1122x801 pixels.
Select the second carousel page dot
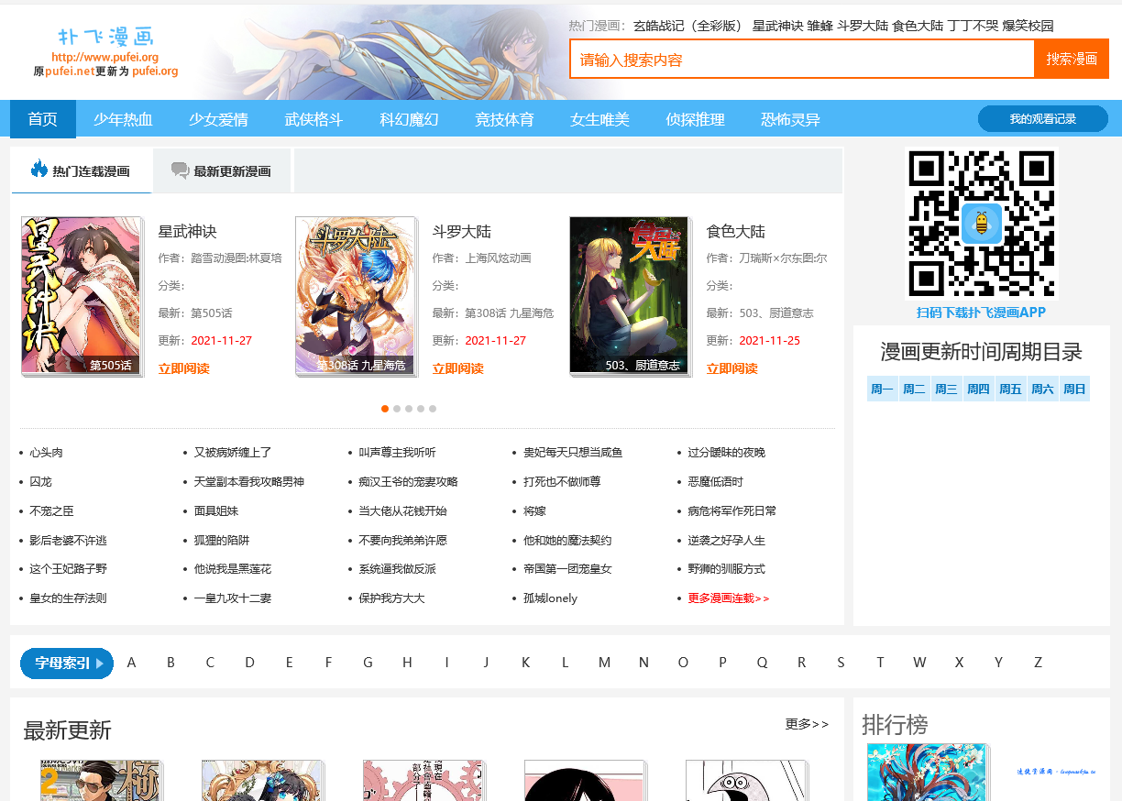[397, 409]
